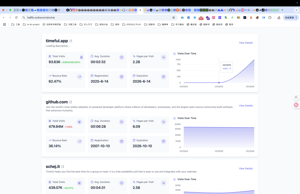The image size is (300, 194).
Task: Click timeful.app Registration calendar icon
Action: pyautogui.click(x=121, y=77)
